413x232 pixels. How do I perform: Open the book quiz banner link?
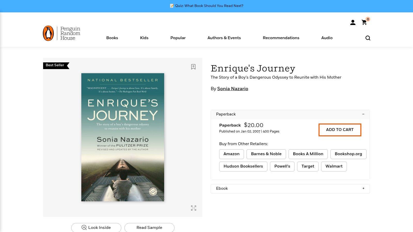[206, 6]
